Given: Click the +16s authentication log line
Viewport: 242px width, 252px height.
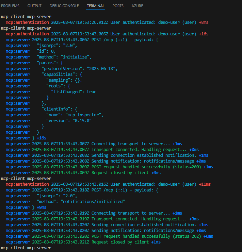Looking at the screenshot, I should [x=107, y=34].
